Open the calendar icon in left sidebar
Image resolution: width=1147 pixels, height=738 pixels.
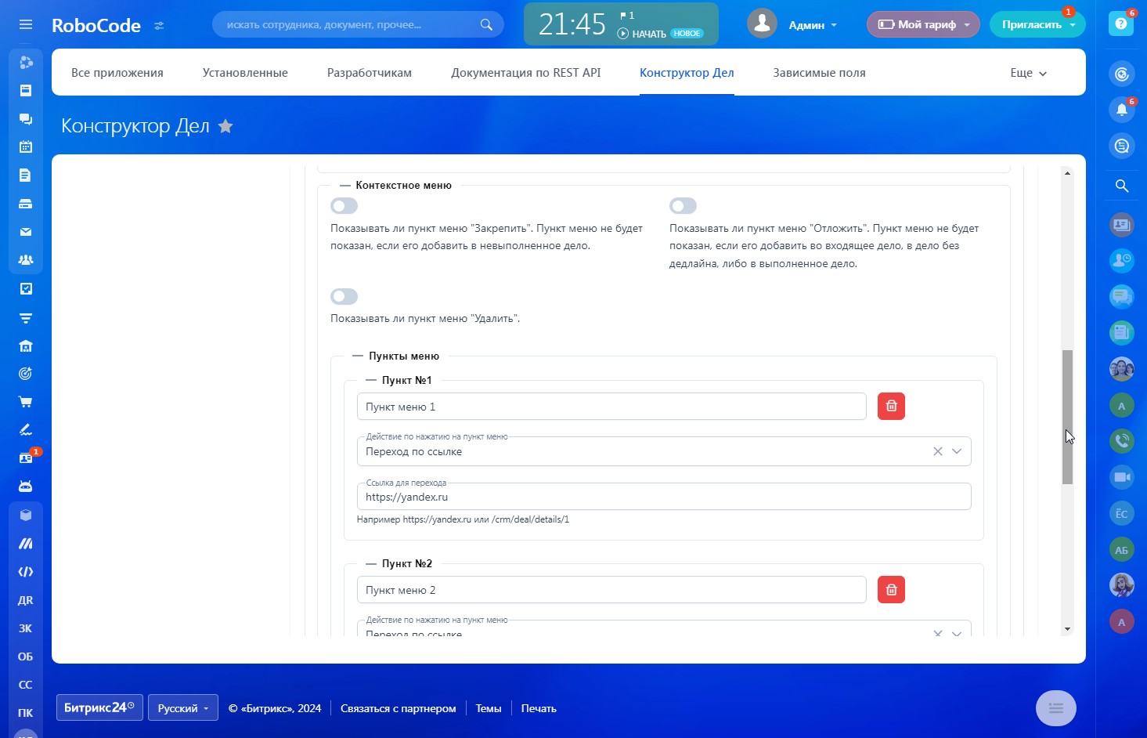[x=26, y=147]
